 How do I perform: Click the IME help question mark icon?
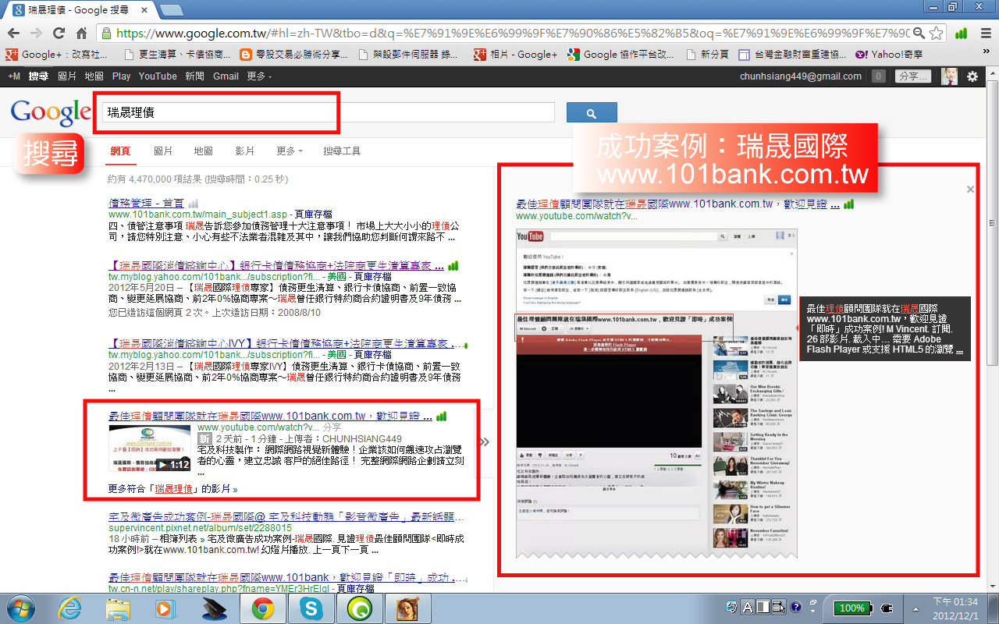tap(795, 607)
